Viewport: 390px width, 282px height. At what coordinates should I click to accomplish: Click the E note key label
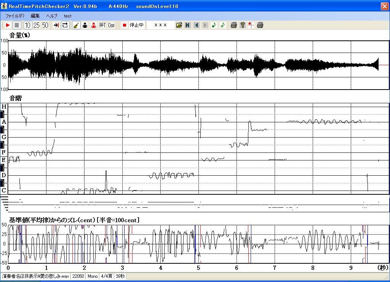(x=4, y=160)
